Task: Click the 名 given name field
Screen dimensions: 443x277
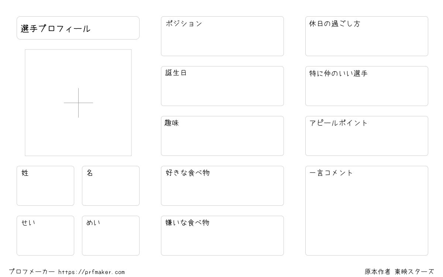Action: tap(111, 186)
